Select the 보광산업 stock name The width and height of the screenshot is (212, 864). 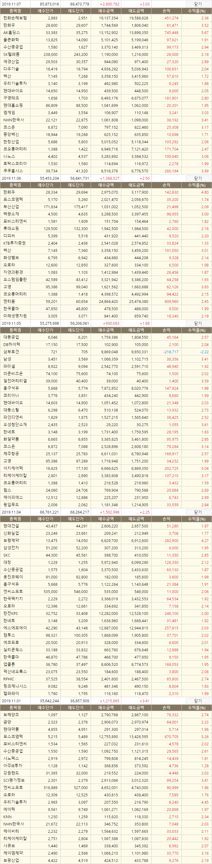(11, 860)
